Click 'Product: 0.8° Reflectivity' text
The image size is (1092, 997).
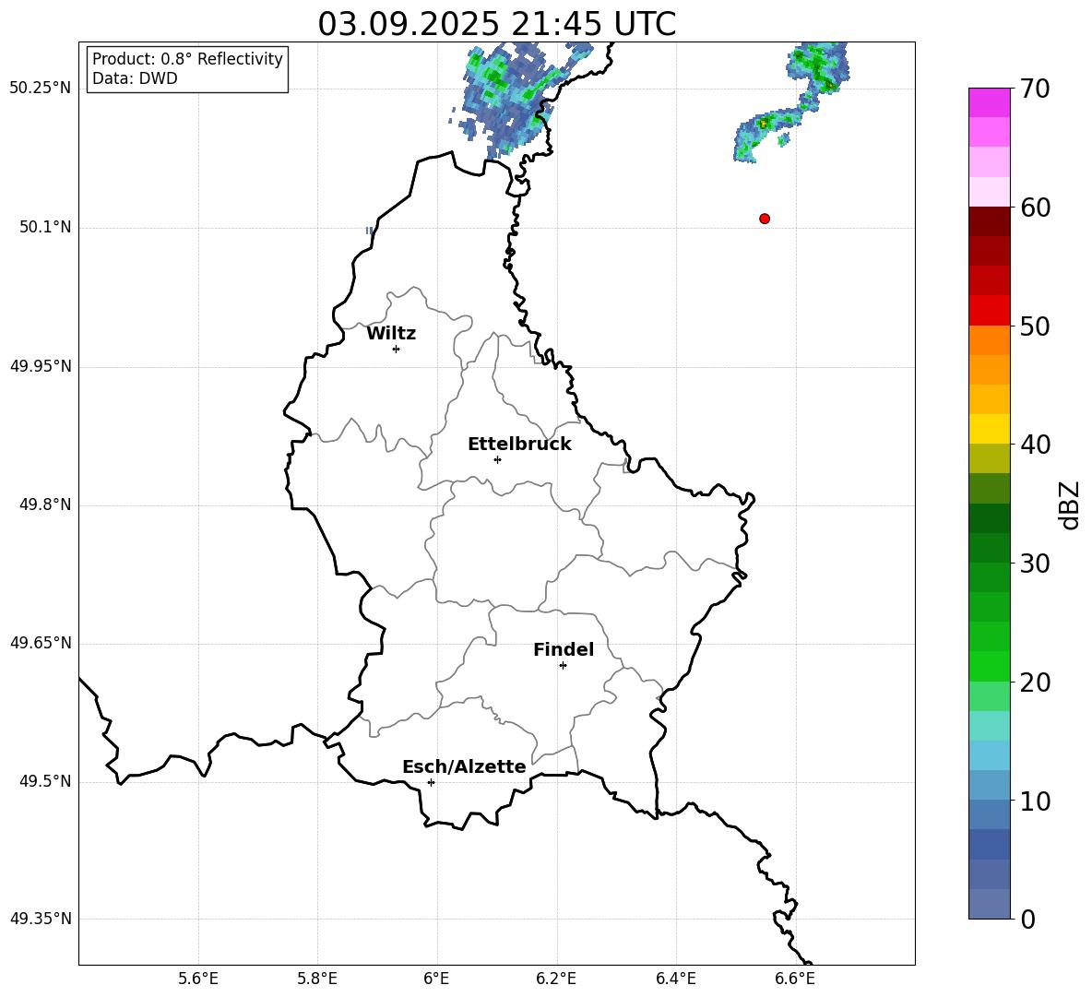187,59
